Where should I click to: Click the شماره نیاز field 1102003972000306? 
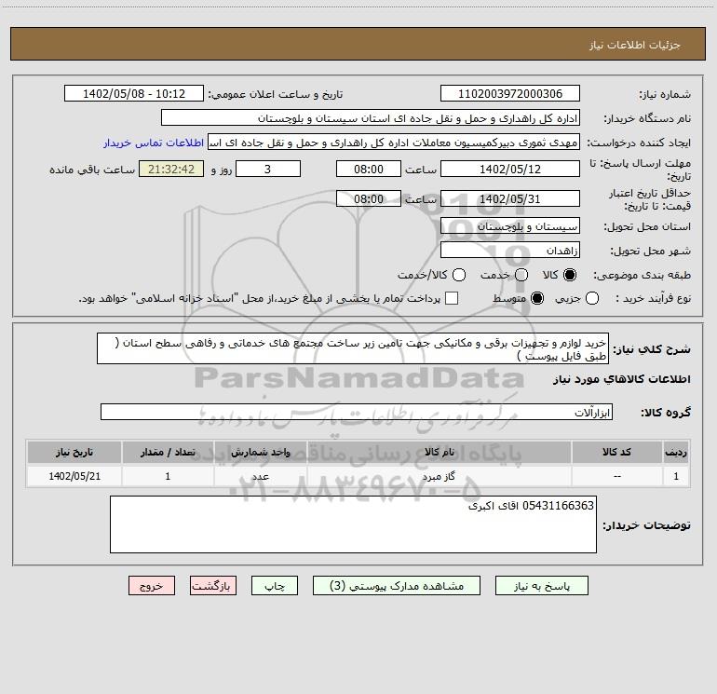(x=510, y=93)
